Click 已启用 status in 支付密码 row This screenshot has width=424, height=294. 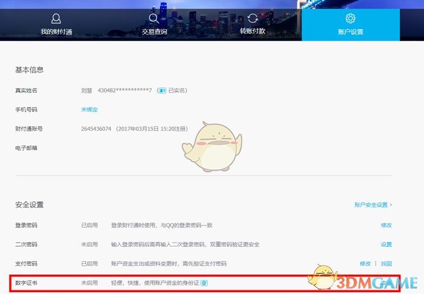click(90, 264)
